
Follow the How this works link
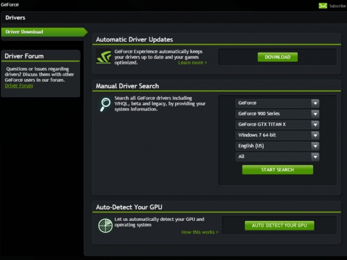point(200,232)
